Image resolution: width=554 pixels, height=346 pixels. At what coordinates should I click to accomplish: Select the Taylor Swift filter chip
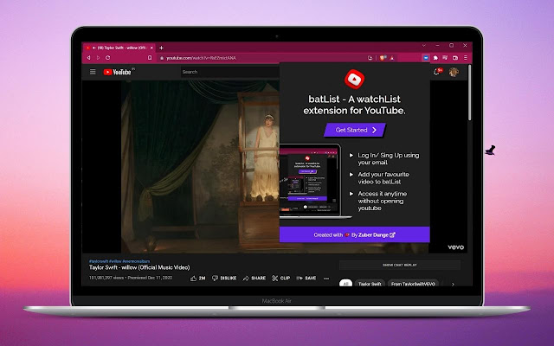(370, 283)
